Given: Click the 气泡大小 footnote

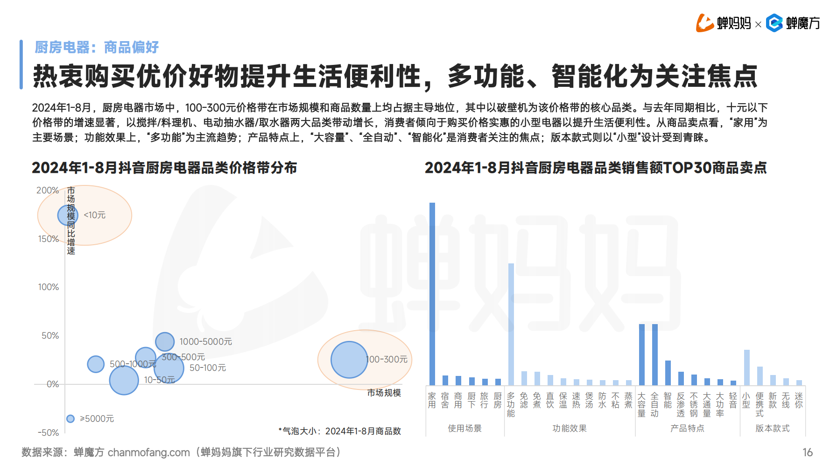Looking at the screenshot, I should (340, 431).
